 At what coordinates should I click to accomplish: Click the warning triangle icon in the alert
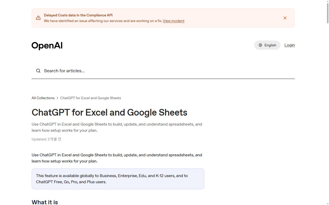[x=38, y=18]
